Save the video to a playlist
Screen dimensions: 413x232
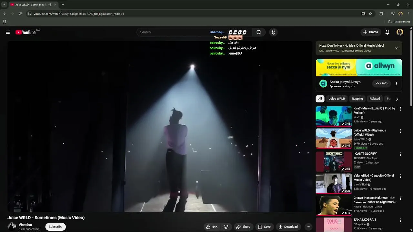[264, 227]
